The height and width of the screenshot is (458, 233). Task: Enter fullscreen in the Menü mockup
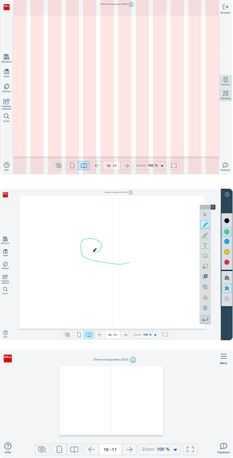point(190,449)
